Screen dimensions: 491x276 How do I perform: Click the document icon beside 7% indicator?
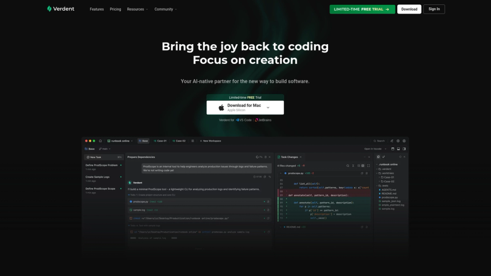(x=266, y=157)
